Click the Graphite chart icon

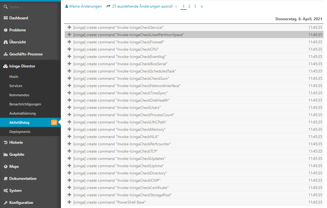click(5, 154)
